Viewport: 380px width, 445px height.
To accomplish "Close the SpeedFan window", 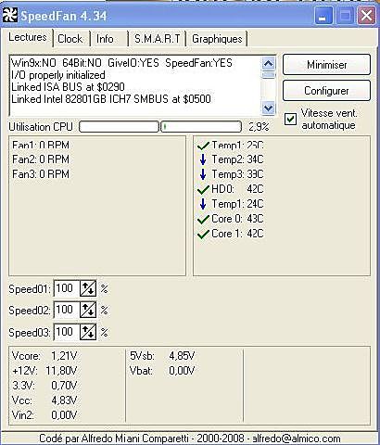I will [x=366, y=16].
